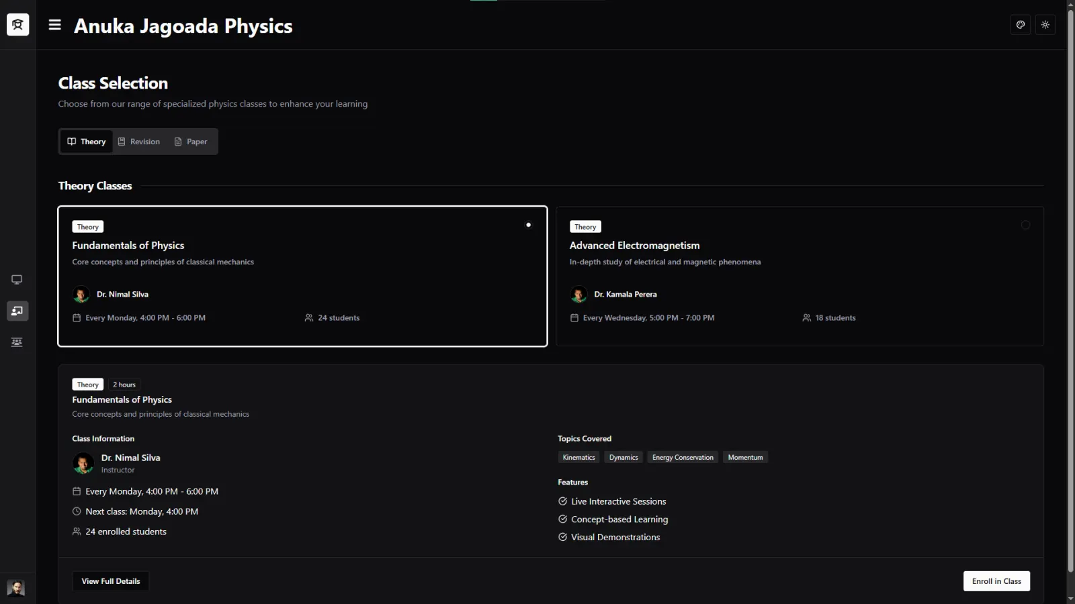Switch to the Theory tab

point(87,142)
